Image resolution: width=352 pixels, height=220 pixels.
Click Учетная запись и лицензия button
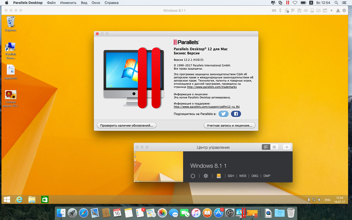pyautogui.click(x=230, y=125)
